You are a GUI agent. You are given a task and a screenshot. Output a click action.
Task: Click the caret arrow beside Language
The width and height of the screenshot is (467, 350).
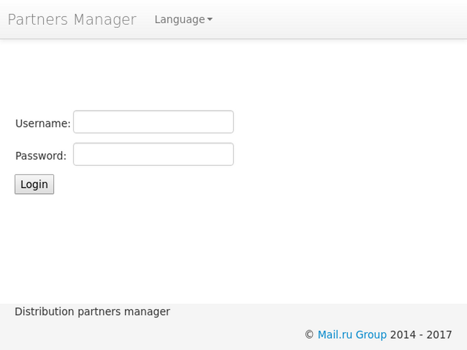pyautogui.click(x=210, y=19)
